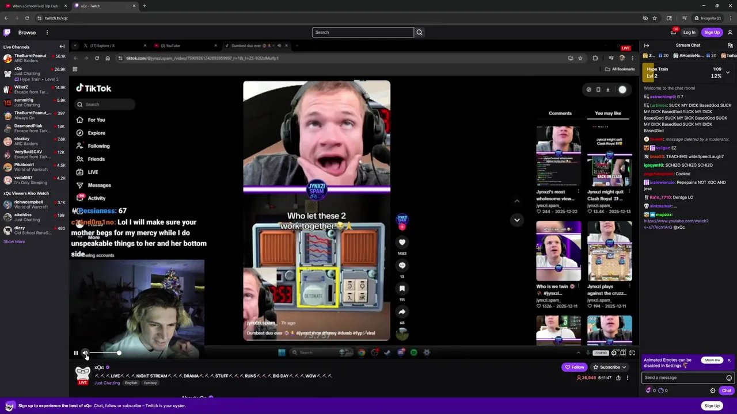Open the YouTube link in chat
This screenshot has height=414, width=737.
point(676,224)
